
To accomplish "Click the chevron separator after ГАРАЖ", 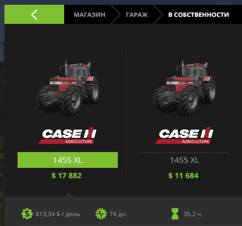I will pos(158,14).
